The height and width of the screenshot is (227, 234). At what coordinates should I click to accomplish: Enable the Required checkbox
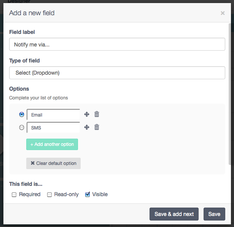(14, 195)
